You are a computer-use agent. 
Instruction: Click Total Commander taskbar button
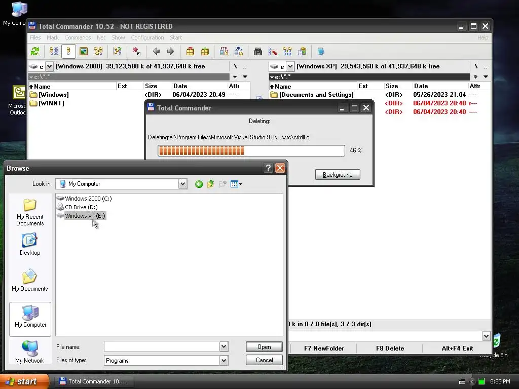pyautogui.click(x=94, y=381)
